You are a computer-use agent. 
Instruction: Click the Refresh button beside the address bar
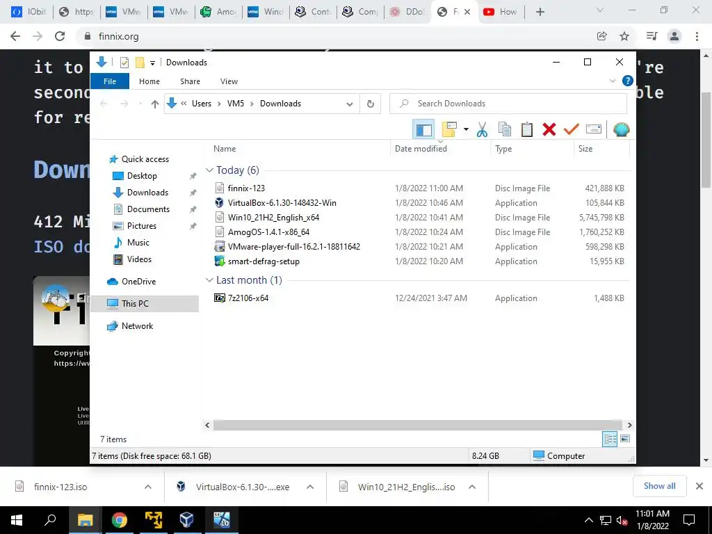pos(371,104)
